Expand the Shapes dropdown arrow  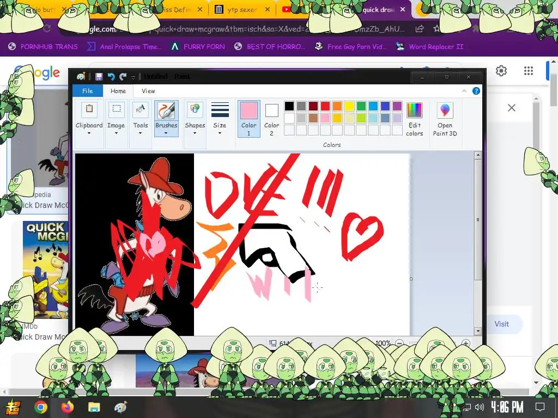[x=195, y=133]
